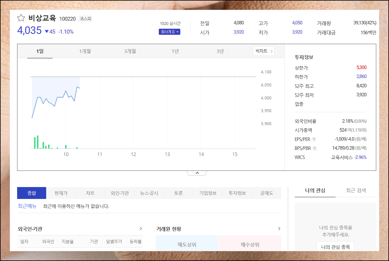Switch chart to 1년 period
This screenshot has height=261, width=389.
point(175,51)
